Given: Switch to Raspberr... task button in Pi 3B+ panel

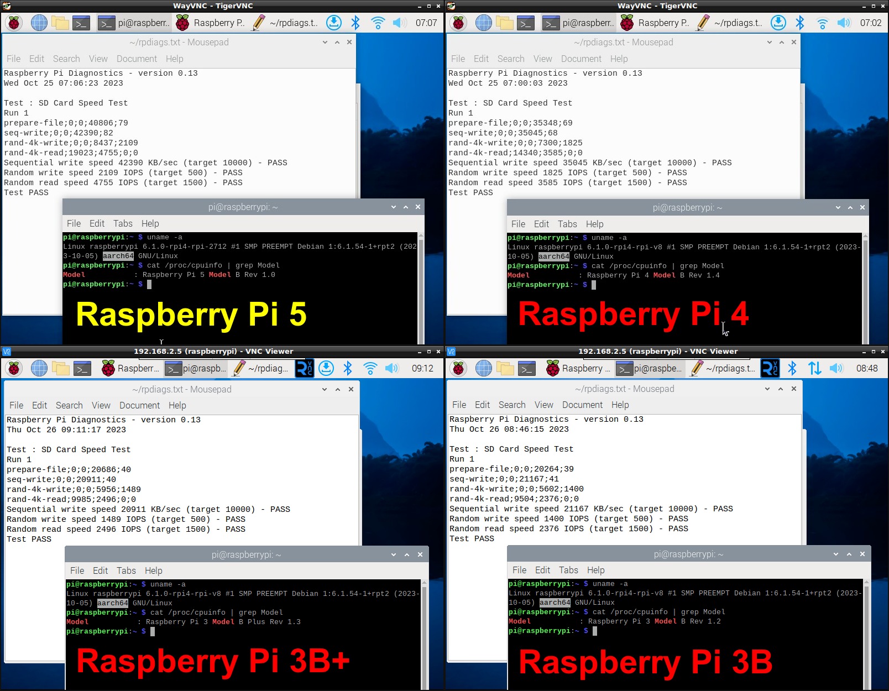Looking at the screenshot, I should click(x=131, y=368).
